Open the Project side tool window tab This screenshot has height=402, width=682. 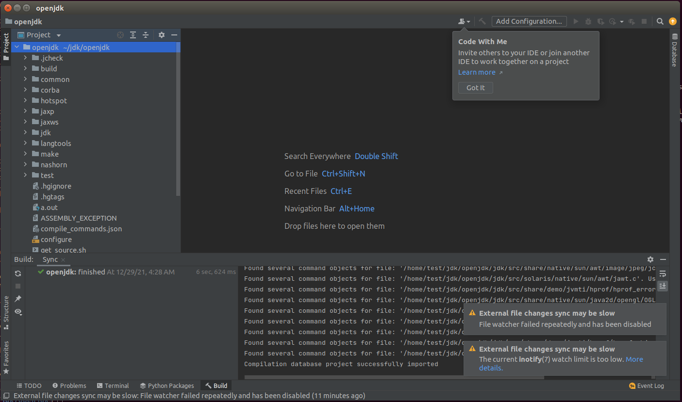(x=6, y=47)
